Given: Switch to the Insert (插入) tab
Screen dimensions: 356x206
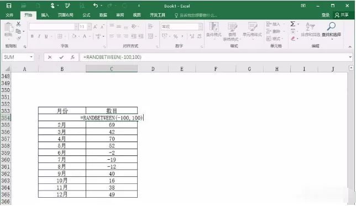Looking at the screenshot, I should pos(45,15).
